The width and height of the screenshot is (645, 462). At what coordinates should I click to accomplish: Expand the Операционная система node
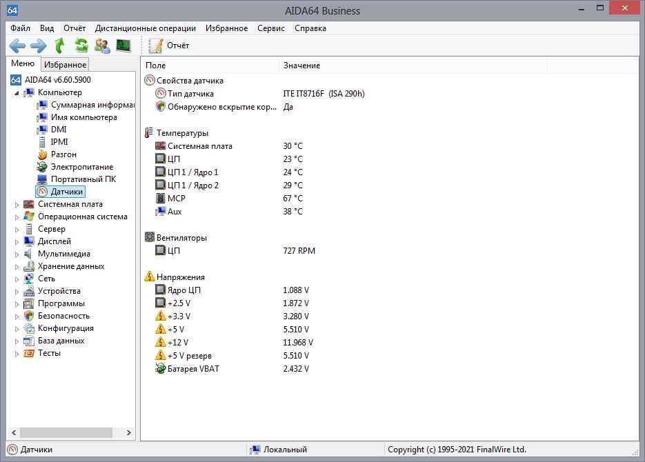pyautogui.click(x=17, y=217)
